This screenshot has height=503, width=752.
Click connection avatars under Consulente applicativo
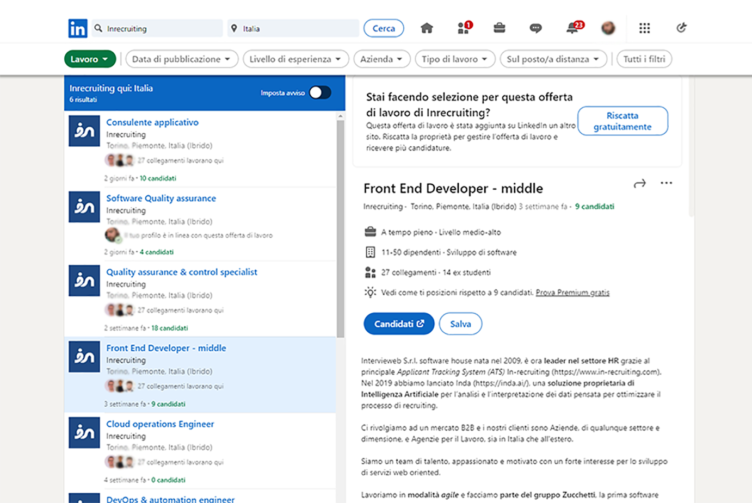pyautogui.click(x=119, y=160)
